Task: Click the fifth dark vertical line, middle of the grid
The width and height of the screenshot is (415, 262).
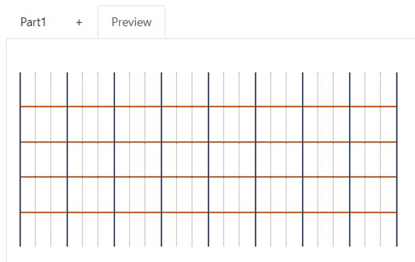Action: pos(209,159)
